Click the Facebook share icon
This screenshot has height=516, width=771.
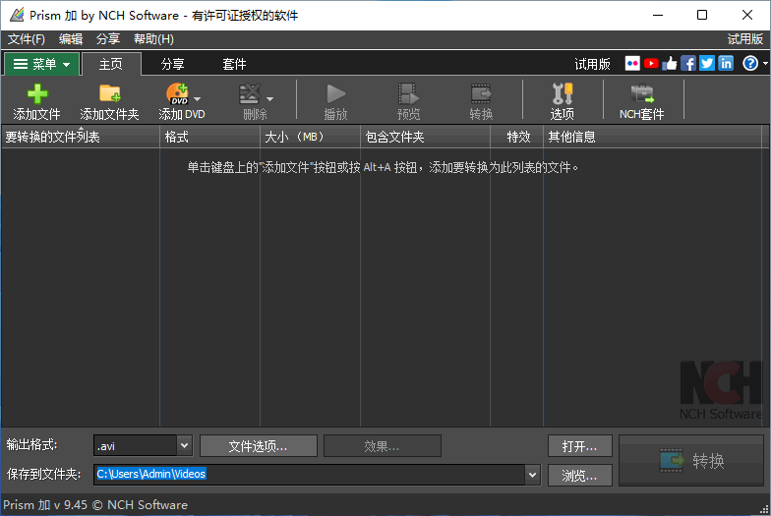688,63
